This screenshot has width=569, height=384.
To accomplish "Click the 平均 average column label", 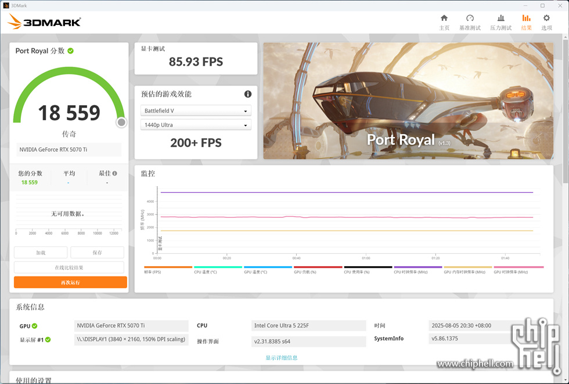I will pyautogui.click(x=69, y=174).
